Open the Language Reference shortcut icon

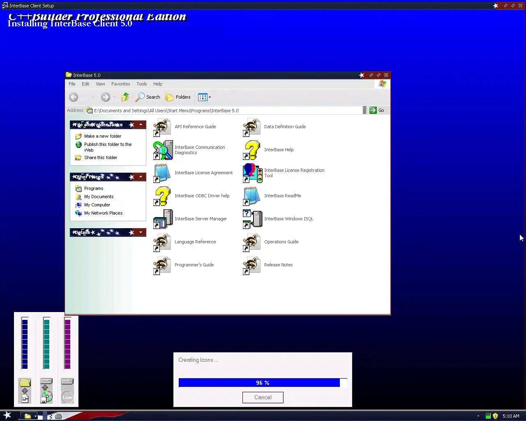point(162,242)
